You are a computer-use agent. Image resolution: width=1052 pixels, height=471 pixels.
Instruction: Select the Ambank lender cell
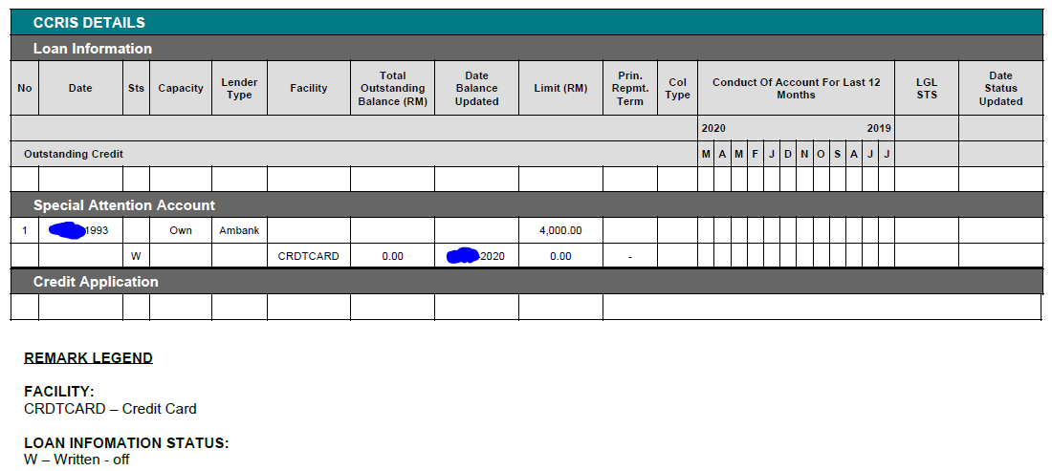(239, 230)
